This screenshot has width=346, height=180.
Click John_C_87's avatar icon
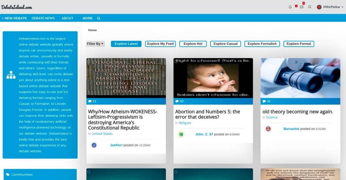[x=181, y=134]
